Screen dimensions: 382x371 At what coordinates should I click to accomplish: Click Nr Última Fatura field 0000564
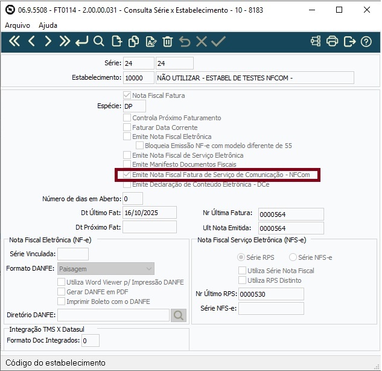[291, 215]
